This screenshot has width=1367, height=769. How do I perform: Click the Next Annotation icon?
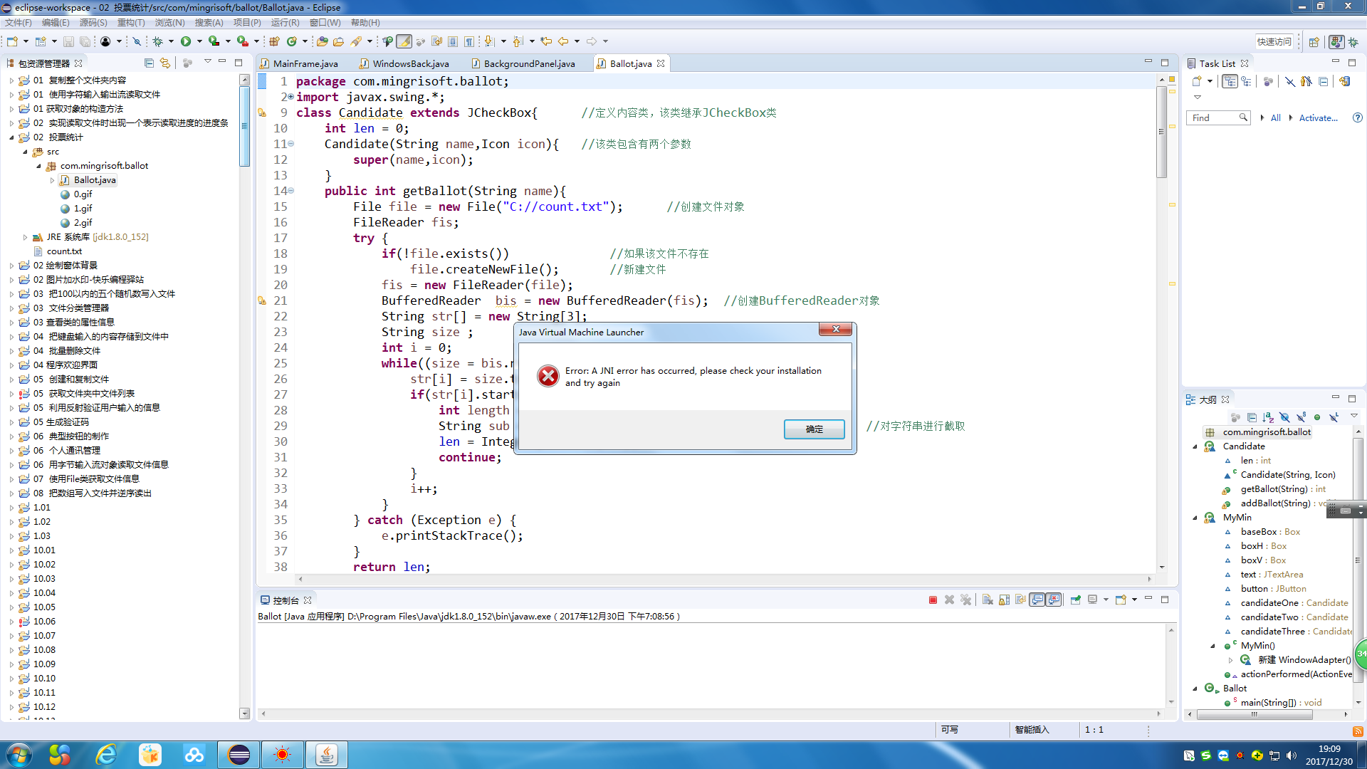coord(489,41)
